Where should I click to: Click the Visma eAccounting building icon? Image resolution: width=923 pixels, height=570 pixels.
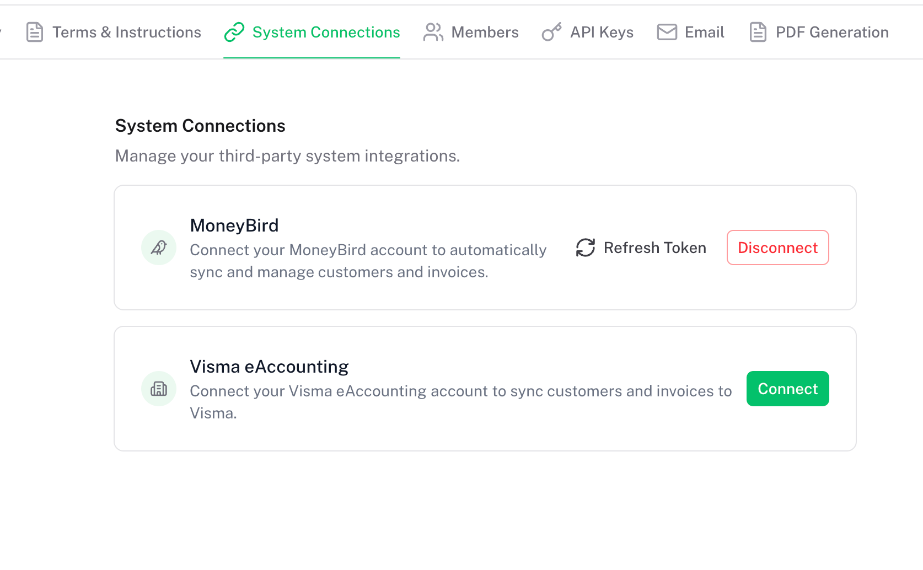[x=159, y=389]
